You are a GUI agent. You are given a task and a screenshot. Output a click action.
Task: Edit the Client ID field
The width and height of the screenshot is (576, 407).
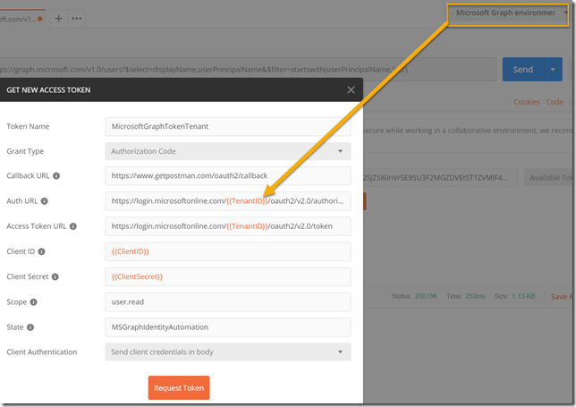click(228, 251)
